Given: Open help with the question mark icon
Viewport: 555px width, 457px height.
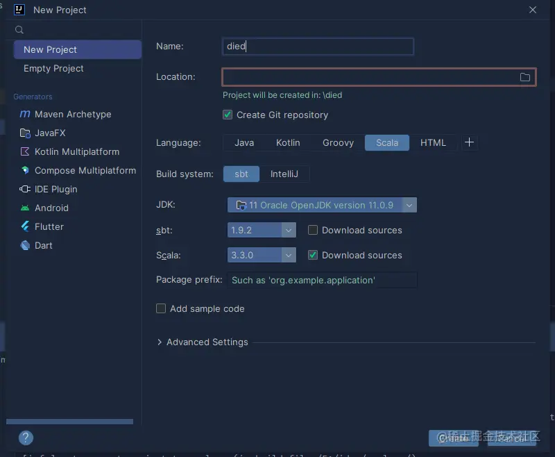Looking at the screenshot, I should (26, 438).
